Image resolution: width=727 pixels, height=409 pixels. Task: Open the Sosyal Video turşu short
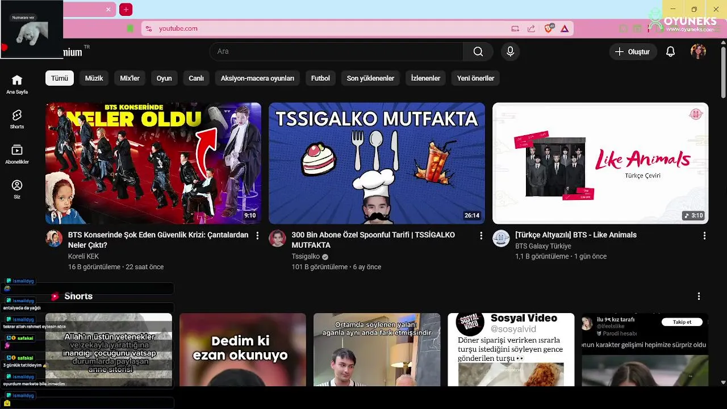point(511,349)
